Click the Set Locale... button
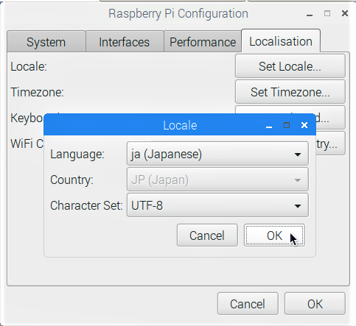The height and width of the screenshot is (326, 356). [290, 66]
